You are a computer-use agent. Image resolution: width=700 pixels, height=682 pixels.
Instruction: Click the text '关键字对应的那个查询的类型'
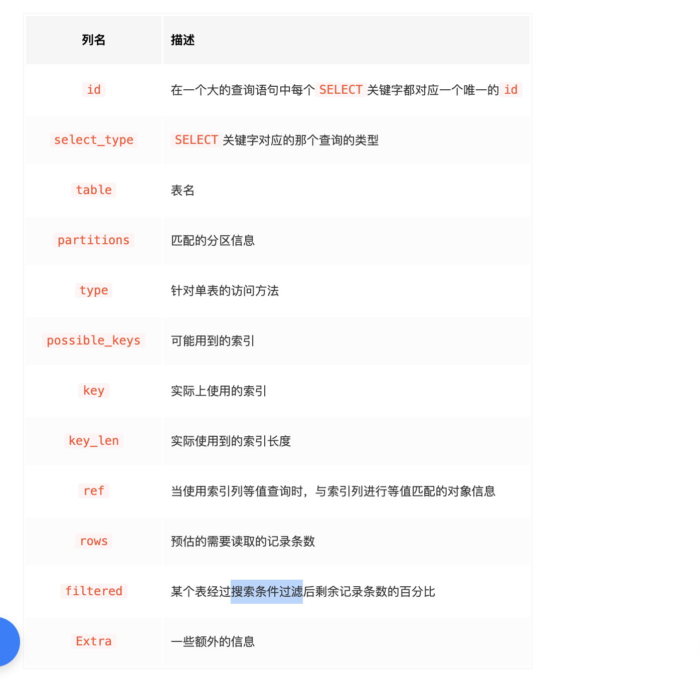301,140
